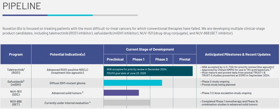Click the Diffuse IDH1-mutant glioma indication
The height and width of the screenshot is (109, 280).
coord(67,83)
